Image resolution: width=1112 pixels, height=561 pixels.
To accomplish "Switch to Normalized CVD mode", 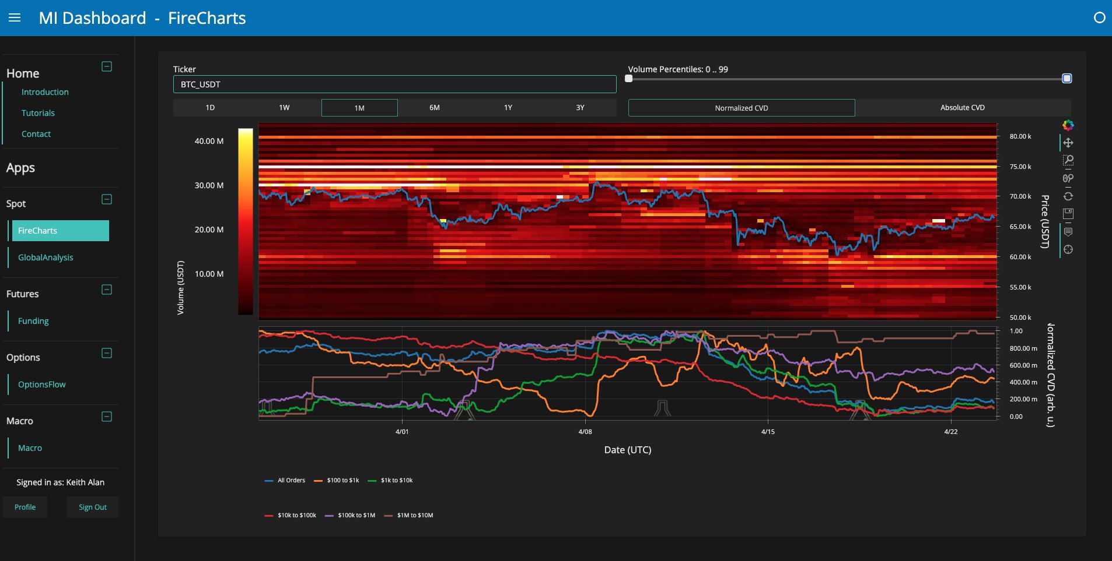I will point(741,108).
